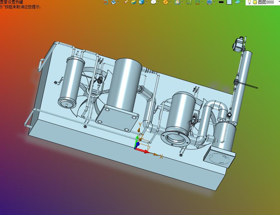Expand the teal plane dropdown arrow
Viewport: 280px width, 215px height.
[242, 2]
